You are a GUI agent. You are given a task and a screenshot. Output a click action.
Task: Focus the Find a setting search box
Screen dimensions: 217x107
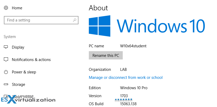coord(41,20)
